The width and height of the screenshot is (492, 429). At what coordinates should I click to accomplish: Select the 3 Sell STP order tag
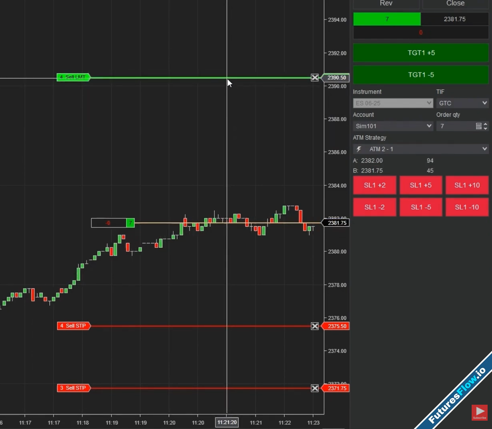pos(73,388)
